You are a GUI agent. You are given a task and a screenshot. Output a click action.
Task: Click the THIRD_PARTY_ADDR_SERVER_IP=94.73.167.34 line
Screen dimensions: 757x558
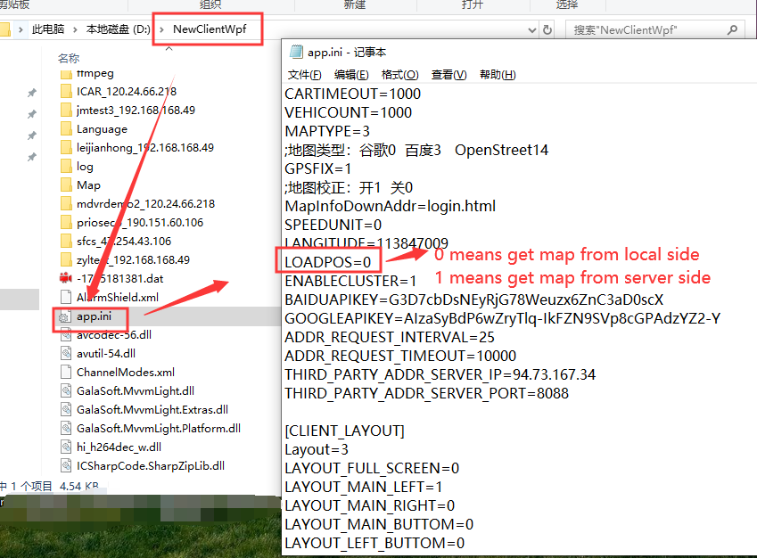[x=440, y=374]
